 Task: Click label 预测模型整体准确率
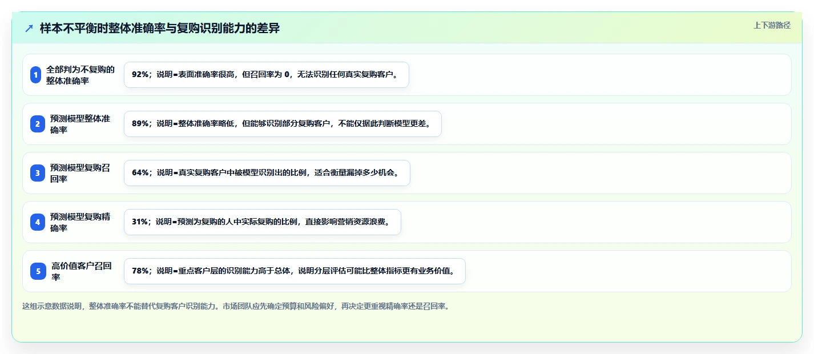[x=80, y=124]
